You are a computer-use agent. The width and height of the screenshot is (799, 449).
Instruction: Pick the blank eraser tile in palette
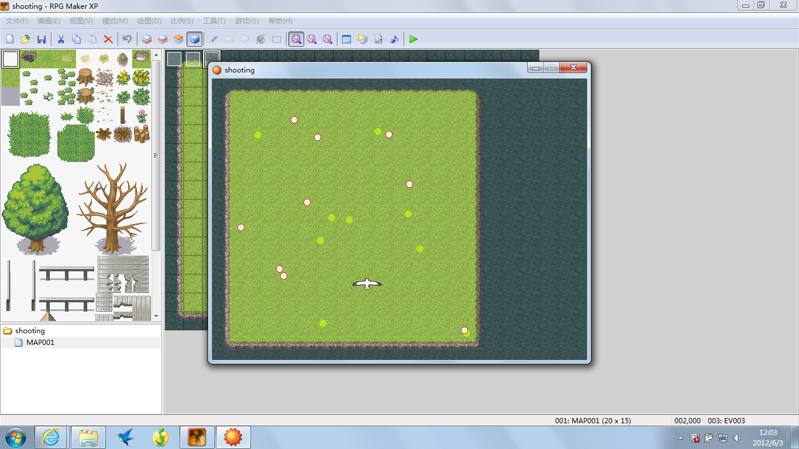pyautogui.click(x=11, y=59)
